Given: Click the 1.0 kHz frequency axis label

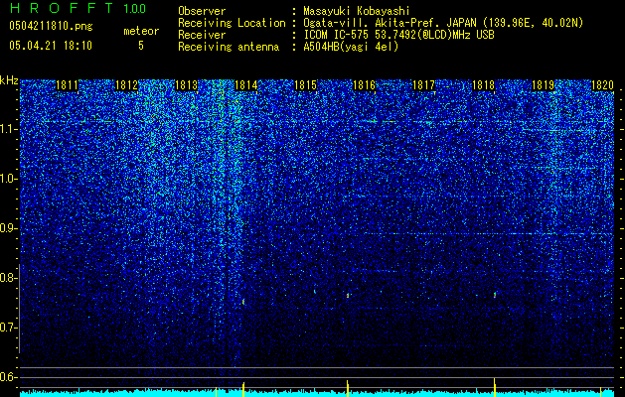Looking at the screenshot, I should tap(8, 179).
